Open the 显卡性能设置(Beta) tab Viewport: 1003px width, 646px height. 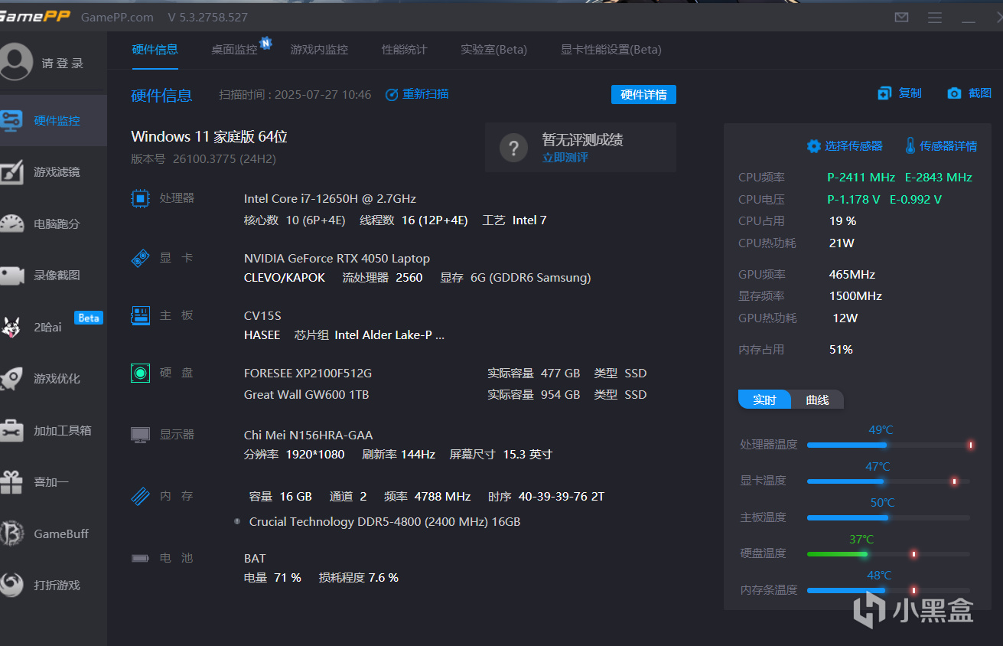click(x=611, y=50)
